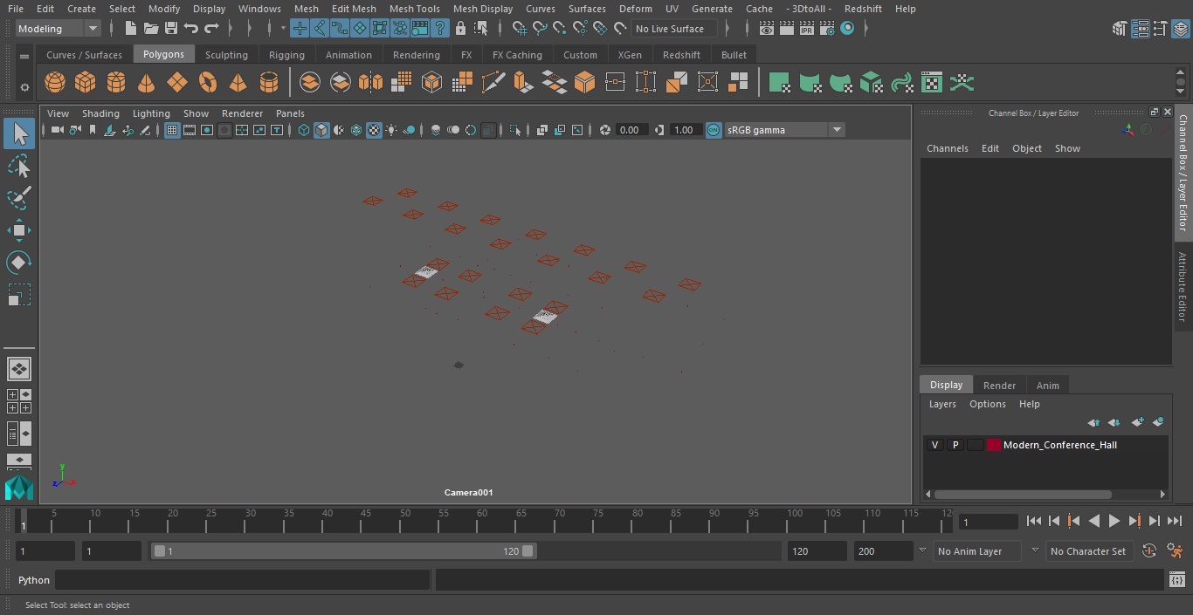Image resolution: width=1193 pixels, height=615 pixels.
Task: Create a polygon cylinder from the shelf
Action: (x=116, y=83)
